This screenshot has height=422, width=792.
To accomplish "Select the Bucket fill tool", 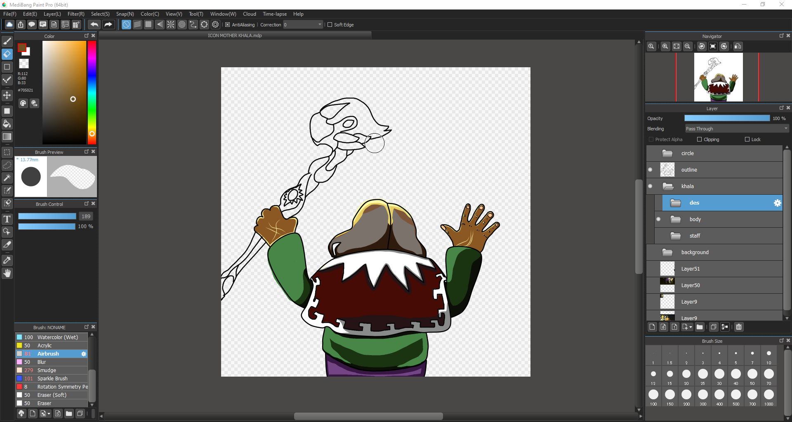I will coord(7,124).
